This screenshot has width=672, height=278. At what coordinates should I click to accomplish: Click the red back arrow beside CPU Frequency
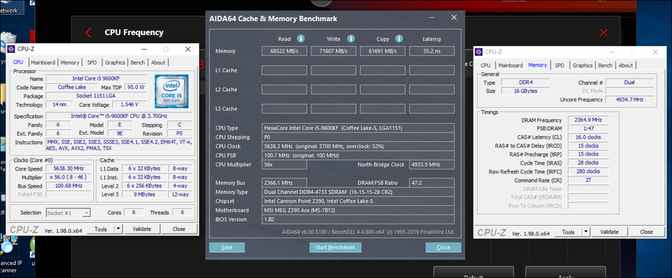coord(88,33)
